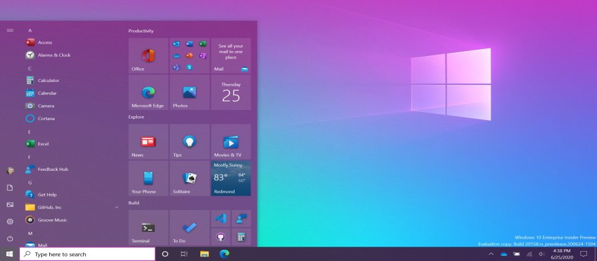The height and width of the screenshot is (261, 597).
Task: Launch Microsoft Edge tile
Action: click(148, 93)
